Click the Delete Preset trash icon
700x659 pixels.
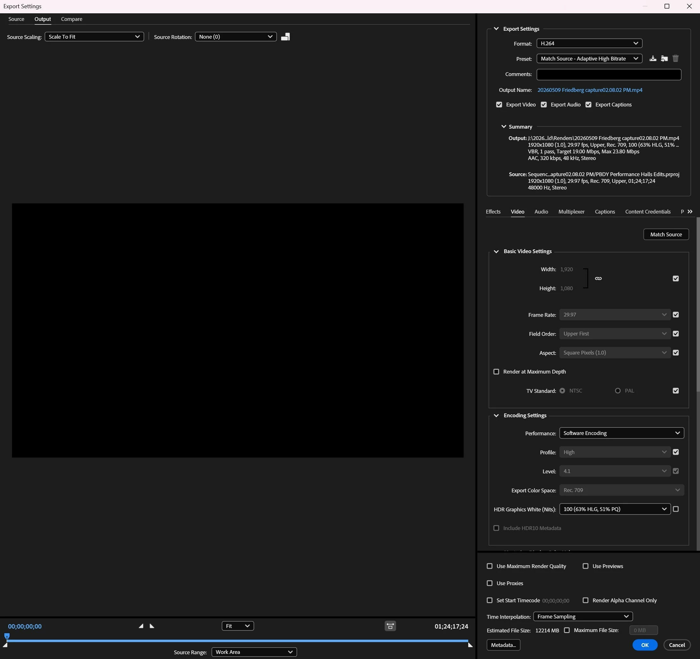click(675, 59)
